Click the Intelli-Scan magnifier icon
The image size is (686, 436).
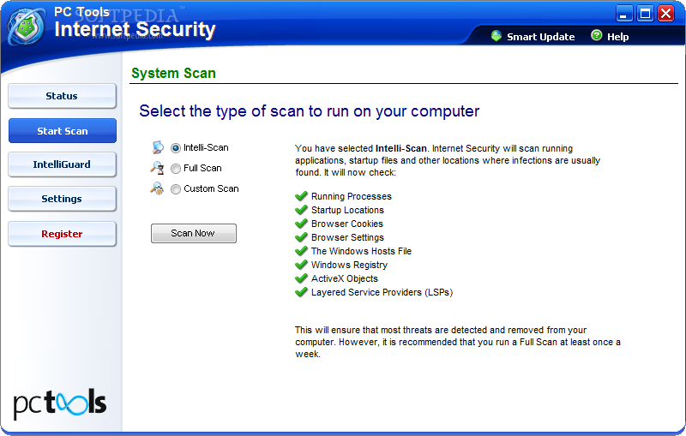click(157, 147)
